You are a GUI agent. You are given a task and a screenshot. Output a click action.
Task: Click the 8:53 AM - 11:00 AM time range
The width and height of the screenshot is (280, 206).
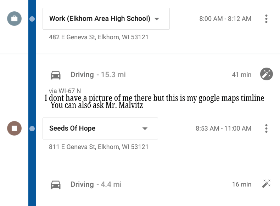coord(223,128)
